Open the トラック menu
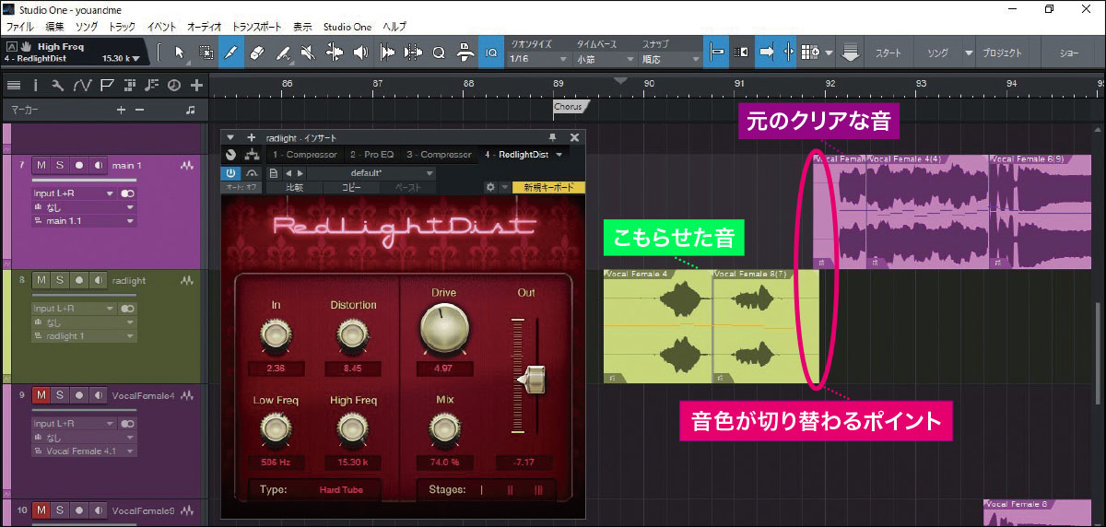This screenshot has width=1106, height=527. pyautogui.click(x=122, y=27)
